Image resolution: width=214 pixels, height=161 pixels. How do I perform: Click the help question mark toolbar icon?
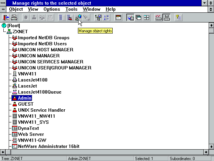pyautogui.click(x=179, y=17)
